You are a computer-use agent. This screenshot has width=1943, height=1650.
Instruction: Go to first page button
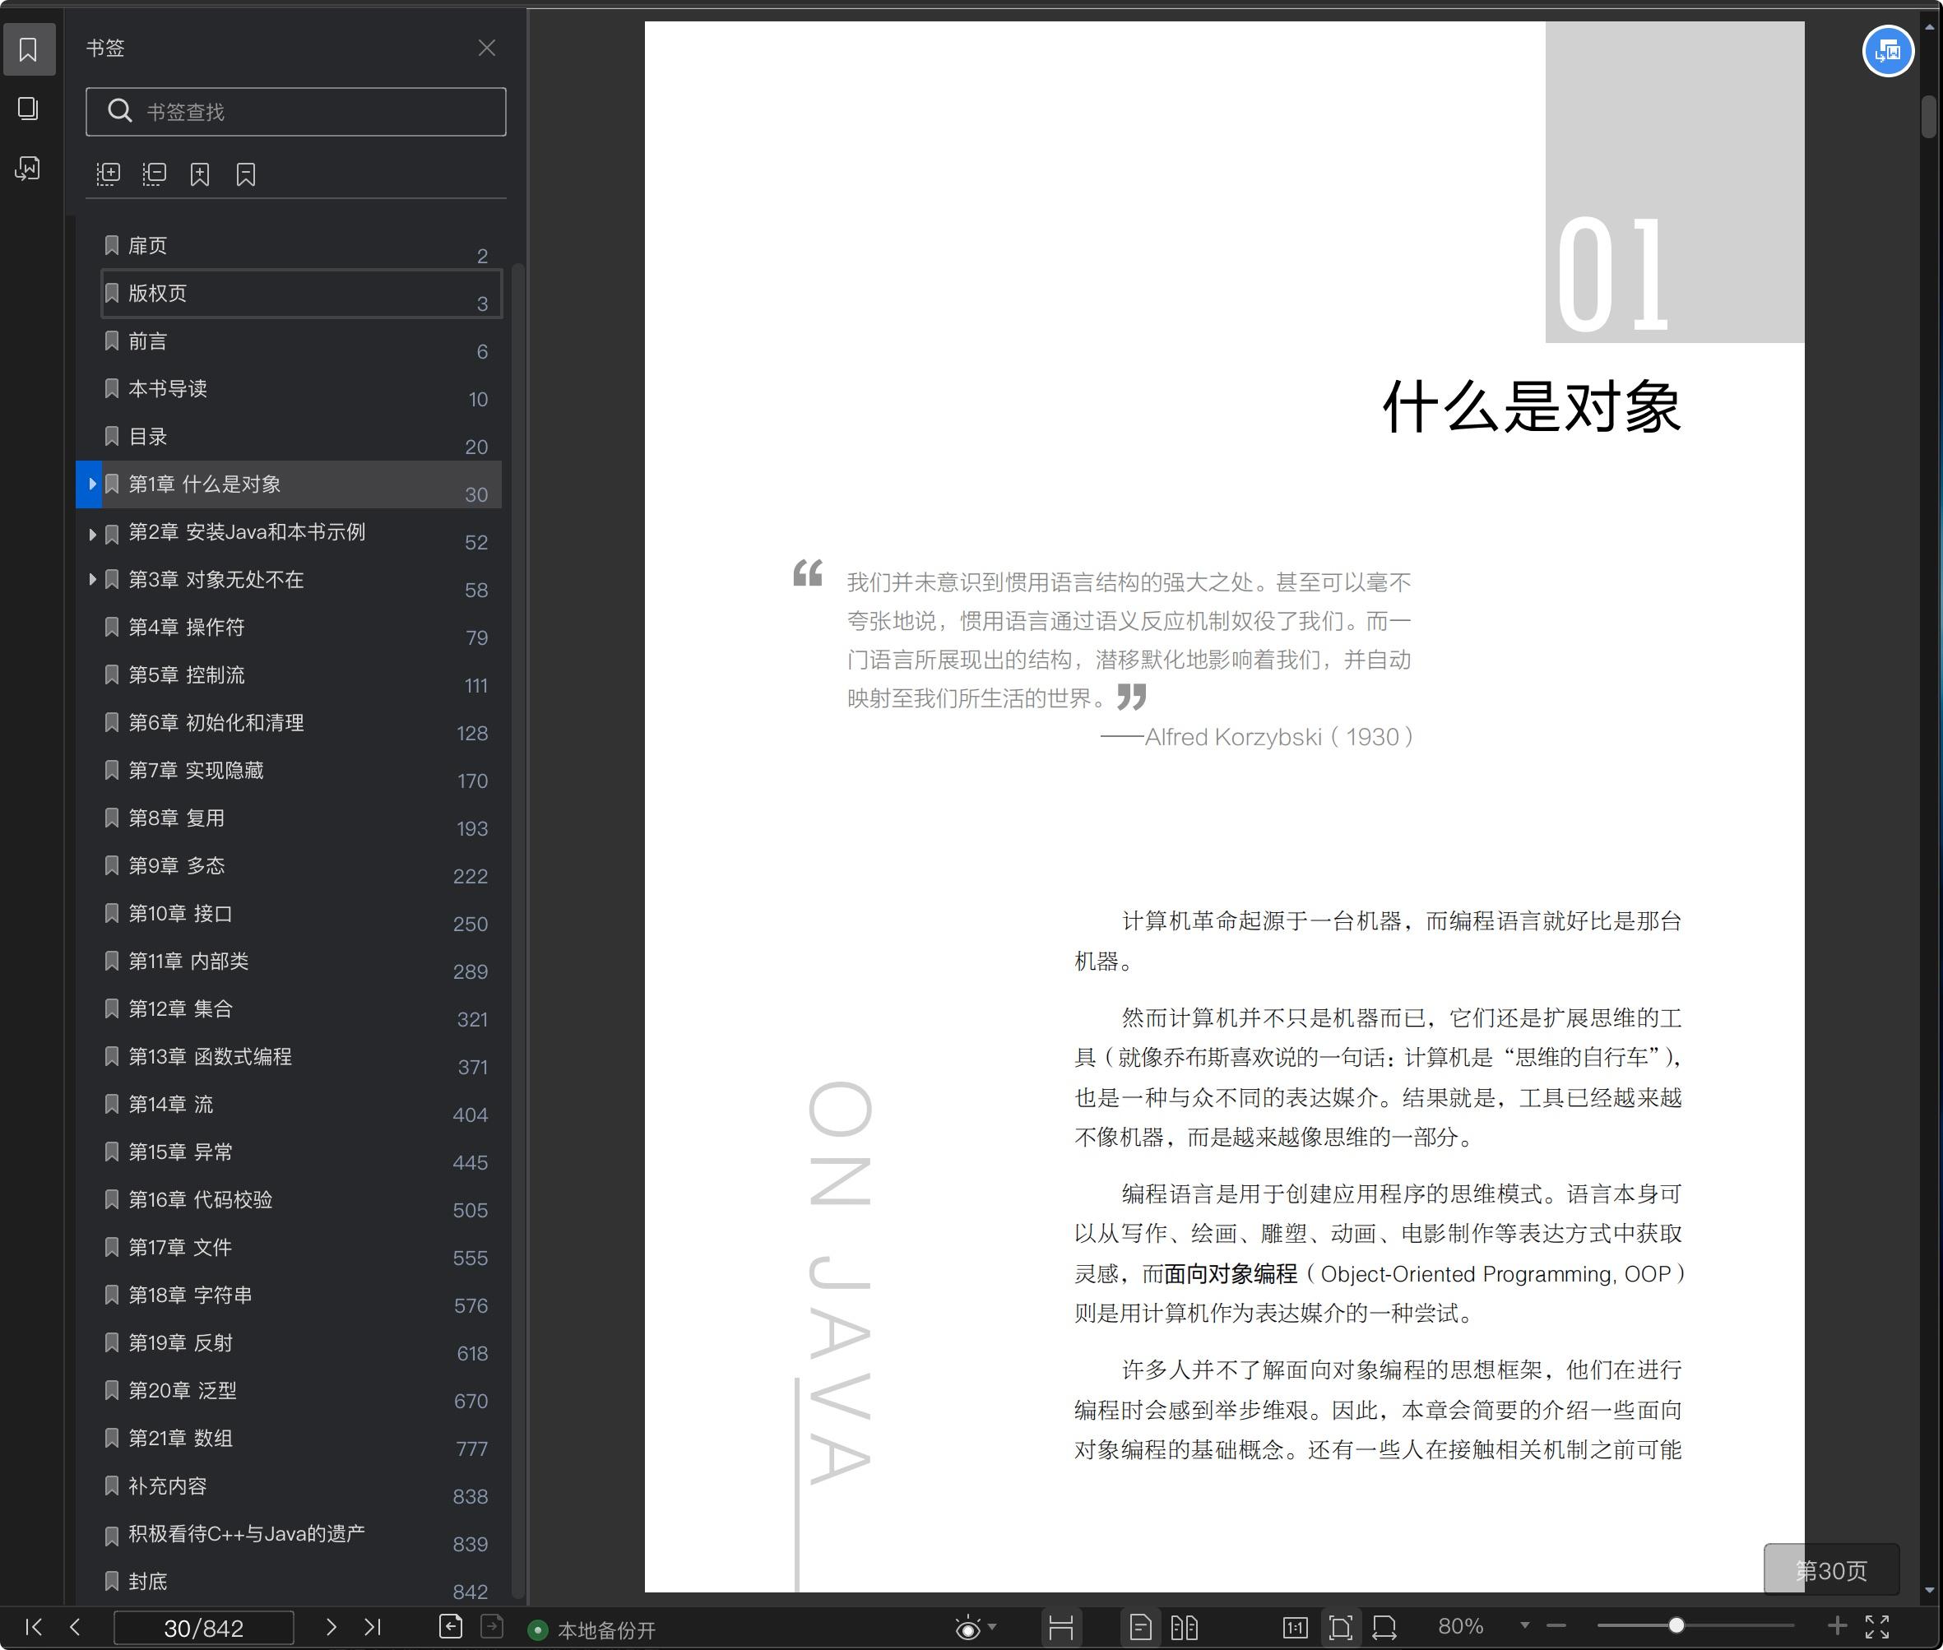point(34,1627)
